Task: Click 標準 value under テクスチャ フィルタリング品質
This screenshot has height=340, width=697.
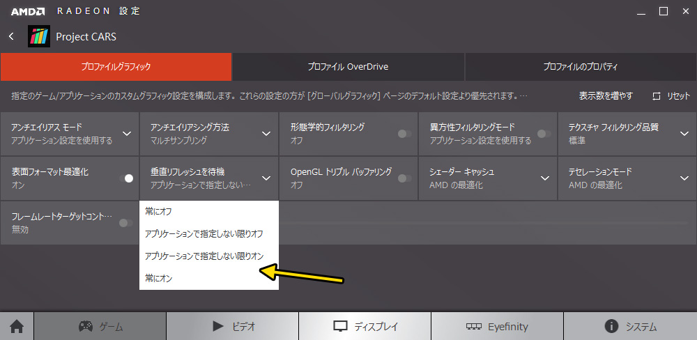Action: 577,141
